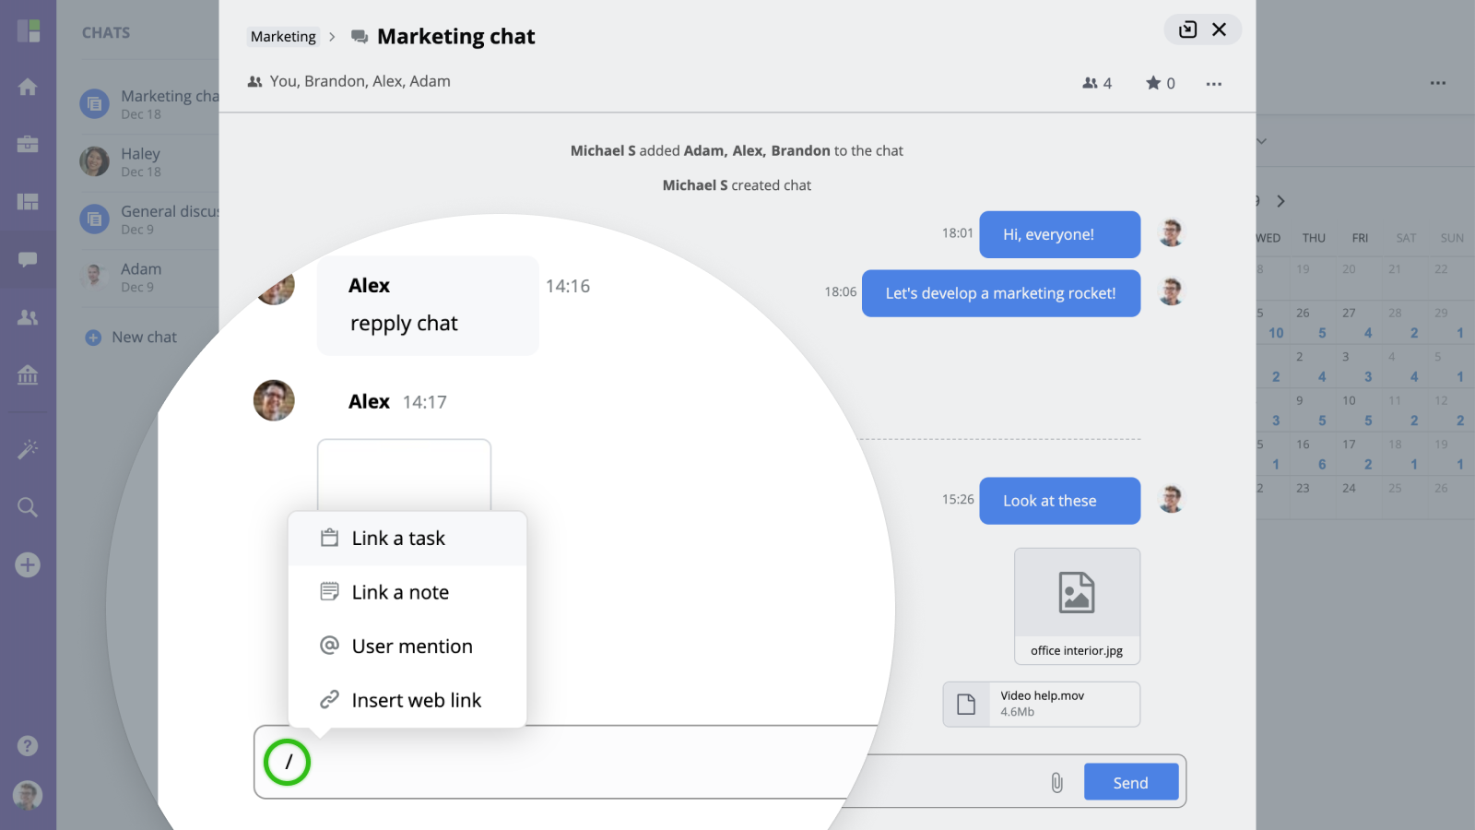Click the attach file paperclip icon
This screenshot has height=830, width=1475.
point(1056,783)
